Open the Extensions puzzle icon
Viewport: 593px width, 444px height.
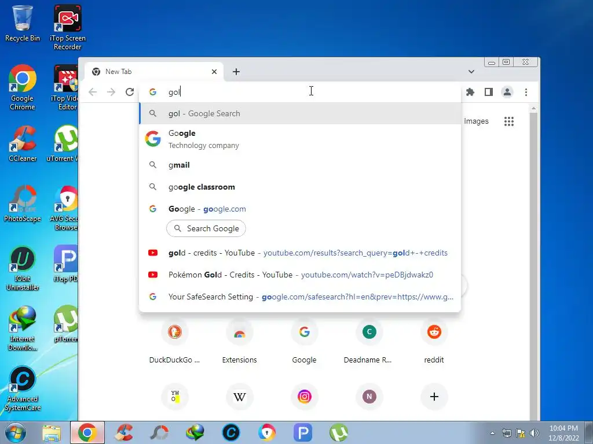coord(470,92)
